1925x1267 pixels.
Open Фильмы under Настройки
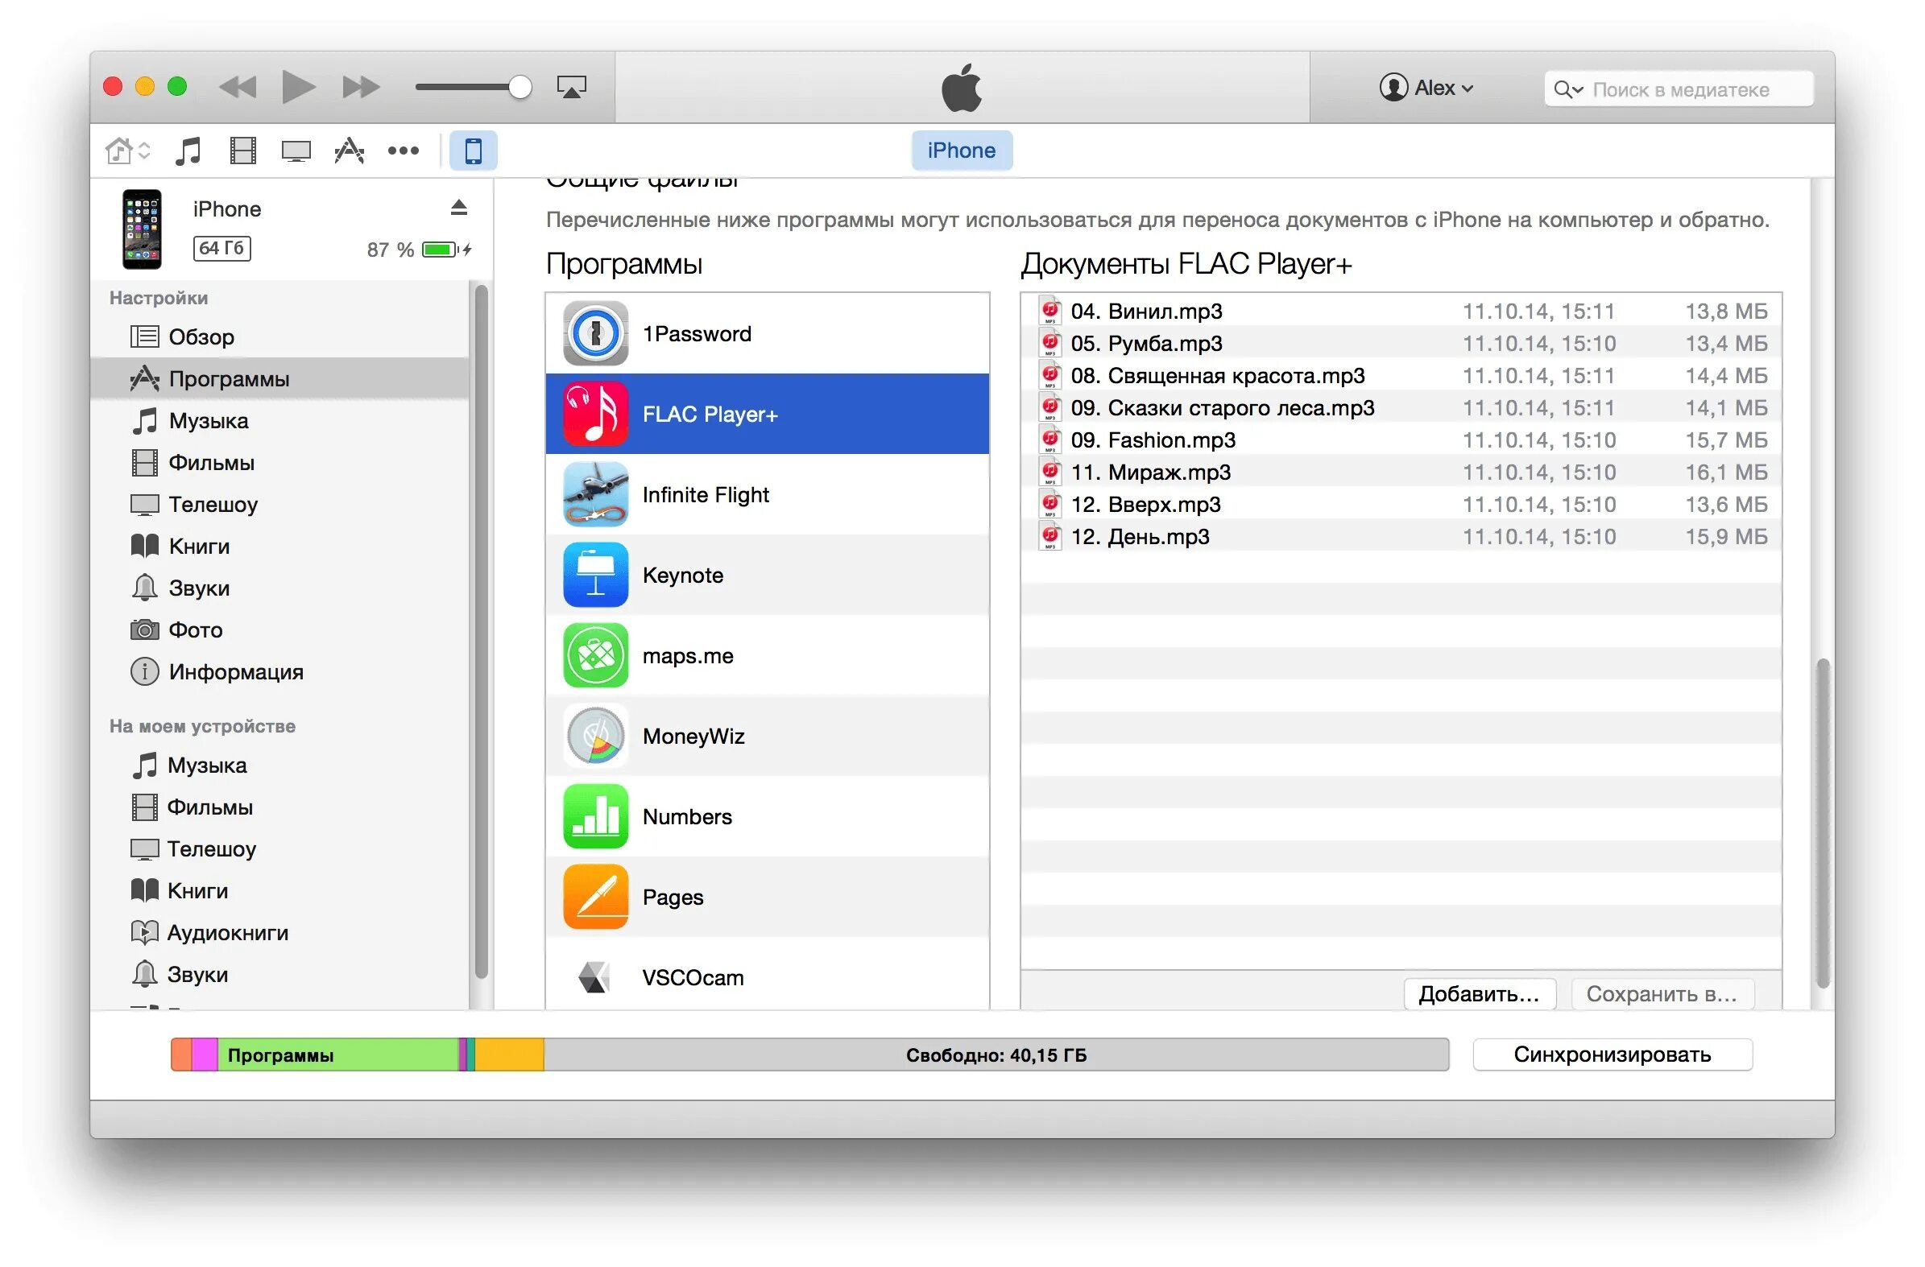[279, 463]
